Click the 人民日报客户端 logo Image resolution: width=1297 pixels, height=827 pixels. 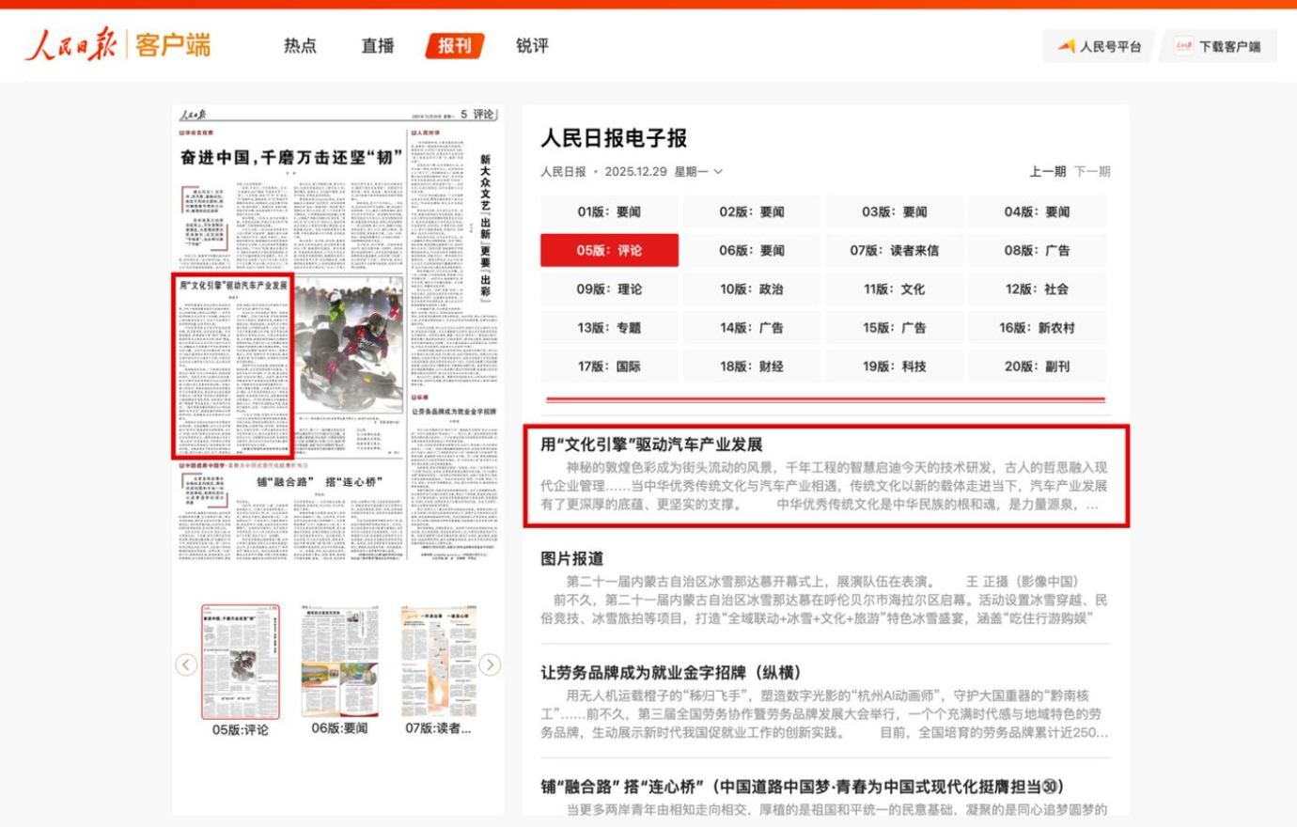pos(116,43)
